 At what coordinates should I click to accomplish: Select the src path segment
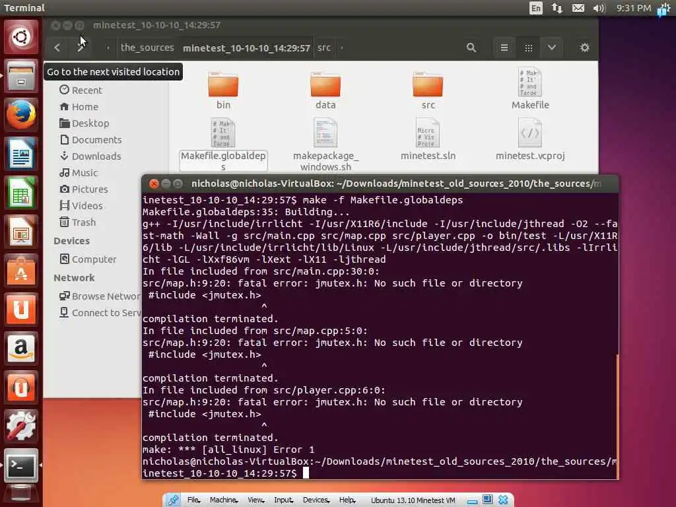324,48
